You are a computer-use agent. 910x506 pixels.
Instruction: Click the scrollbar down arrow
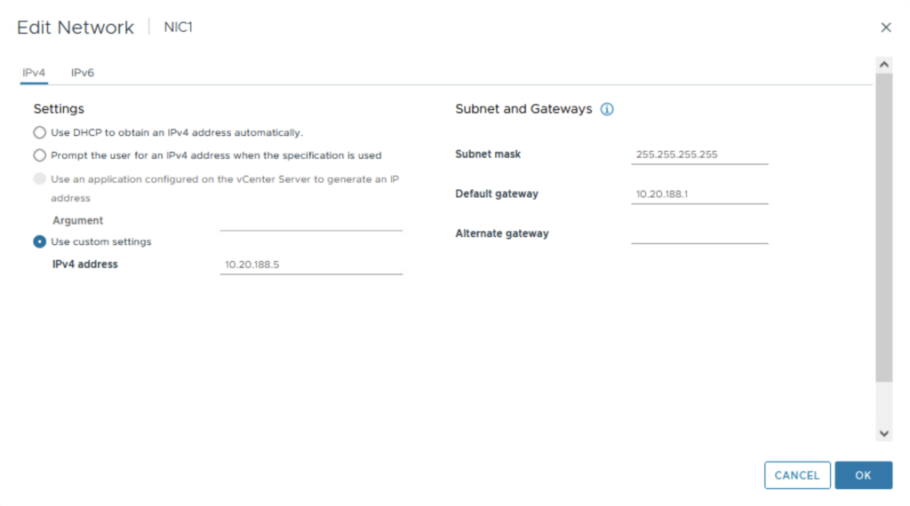[883, 432]
